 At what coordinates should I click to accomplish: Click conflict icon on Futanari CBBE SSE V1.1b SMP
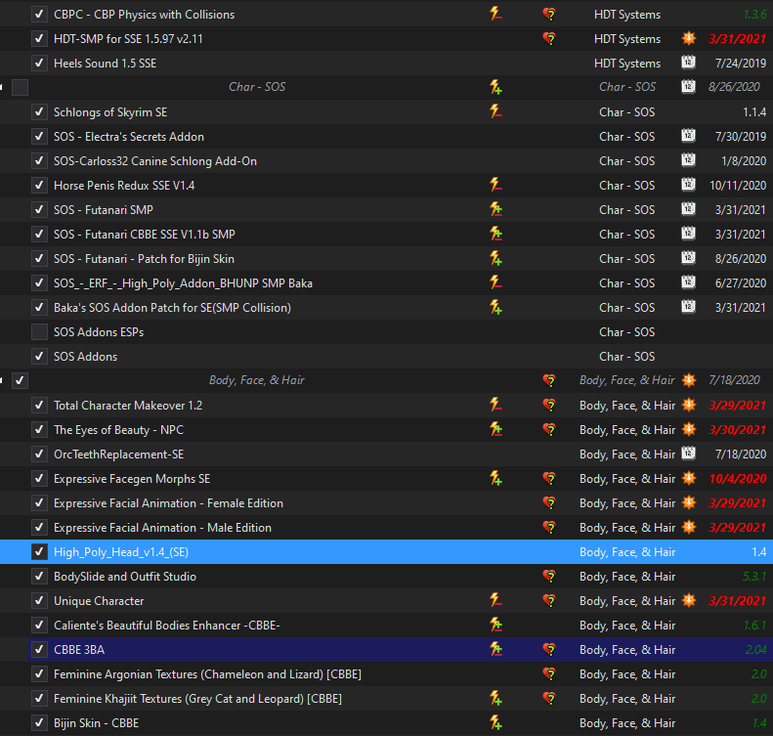(x=495, y=234)
